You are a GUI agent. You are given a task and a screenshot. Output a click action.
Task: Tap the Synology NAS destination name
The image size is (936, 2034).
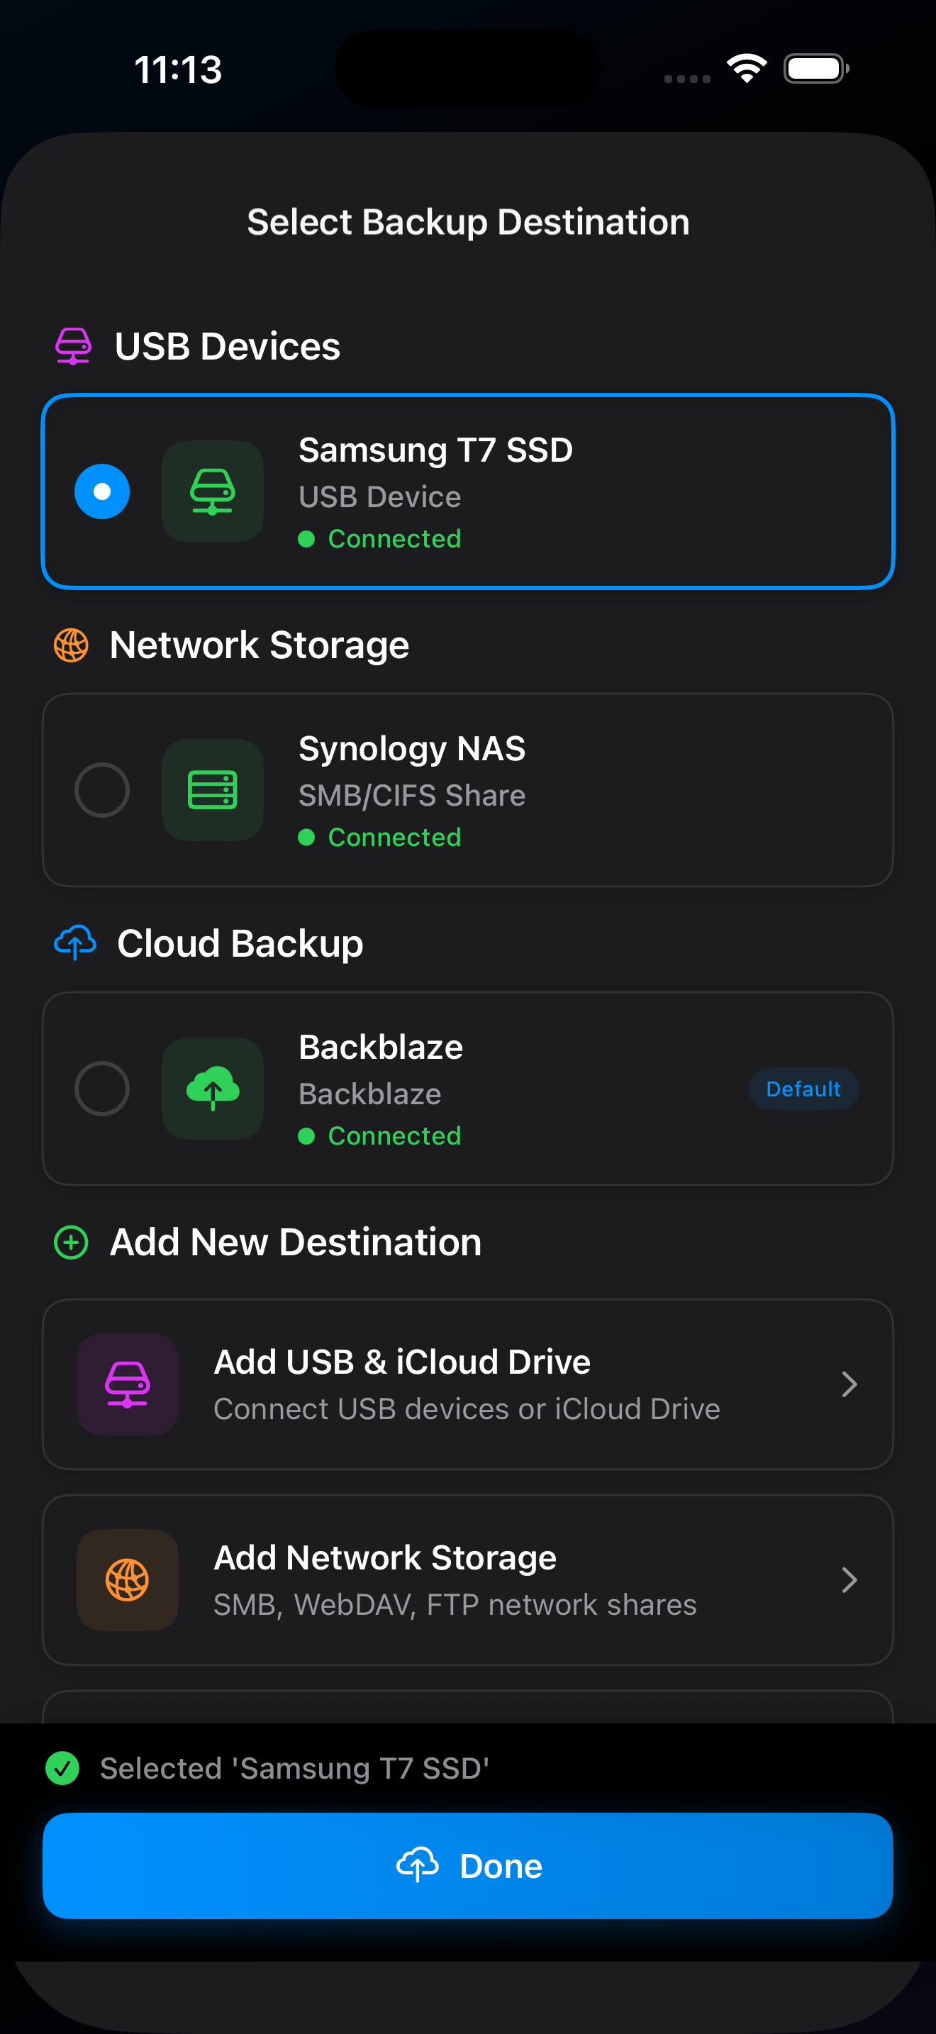point(411,748)
